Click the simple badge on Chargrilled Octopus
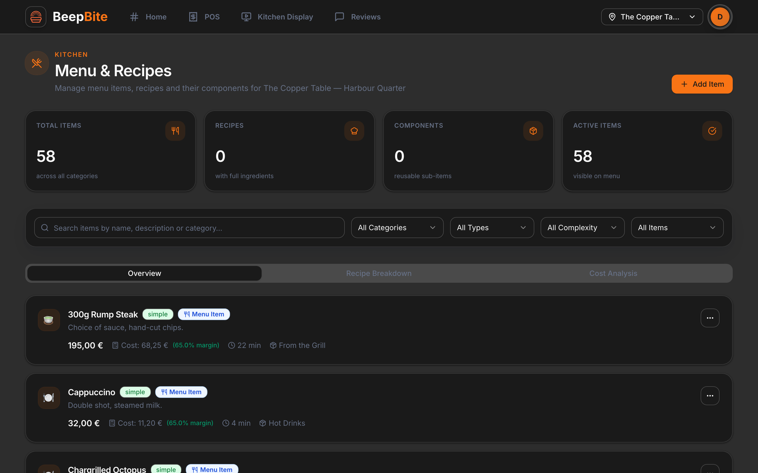758x473 pixels. click(166, 469)
